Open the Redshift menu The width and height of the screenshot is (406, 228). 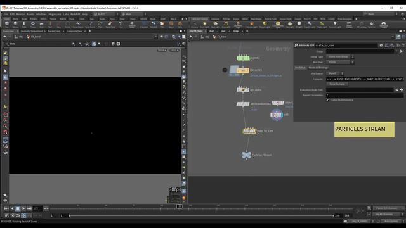click(x=75, y=14)
